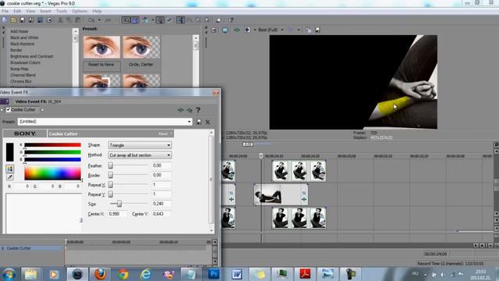Open the Options menu
Viewport: 499px width, 281px height.
pos(80,11)
